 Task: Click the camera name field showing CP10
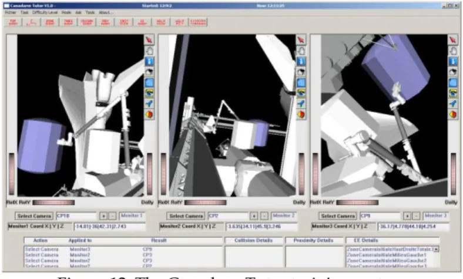tap(76, 216)
